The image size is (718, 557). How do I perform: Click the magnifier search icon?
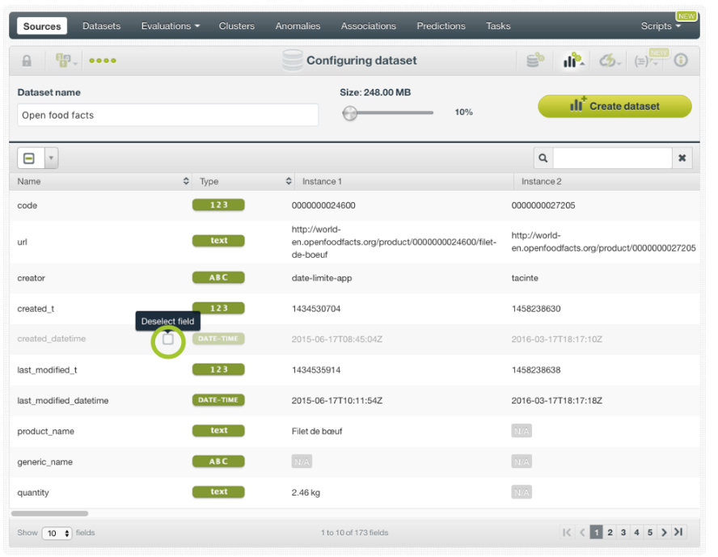pyautogui.click(x=543, y=158)
